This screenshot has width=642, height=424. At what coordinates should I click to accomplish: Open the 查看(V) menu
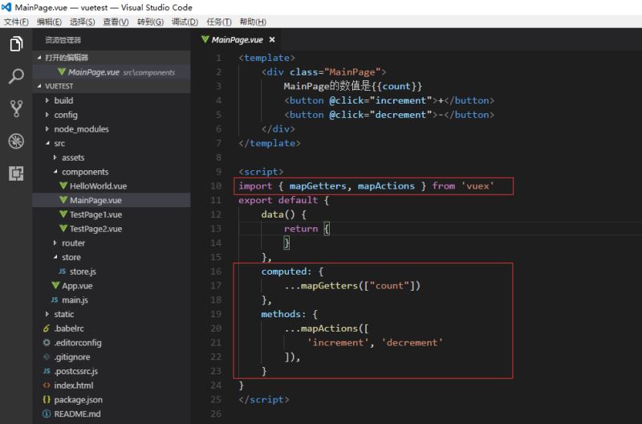pyautogui.click(x=116, y=22)
